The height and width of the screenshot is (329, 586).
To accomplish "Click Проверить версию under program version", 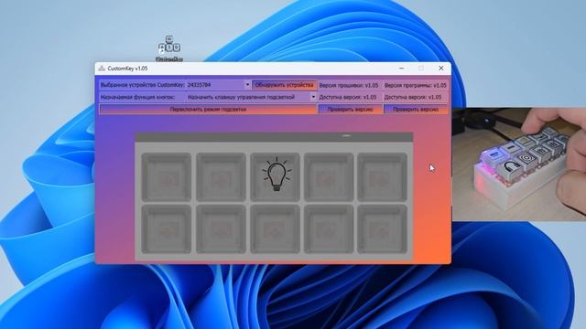I will [x=416, y=110].
